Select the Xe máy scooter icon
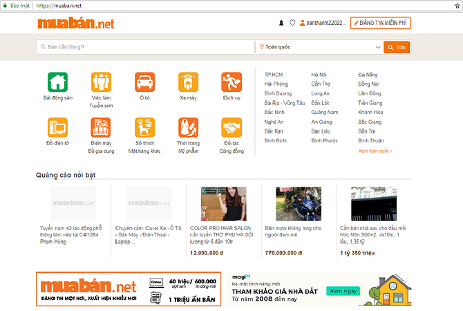Screen dimensions: 463x311 (x=188, y=82)
